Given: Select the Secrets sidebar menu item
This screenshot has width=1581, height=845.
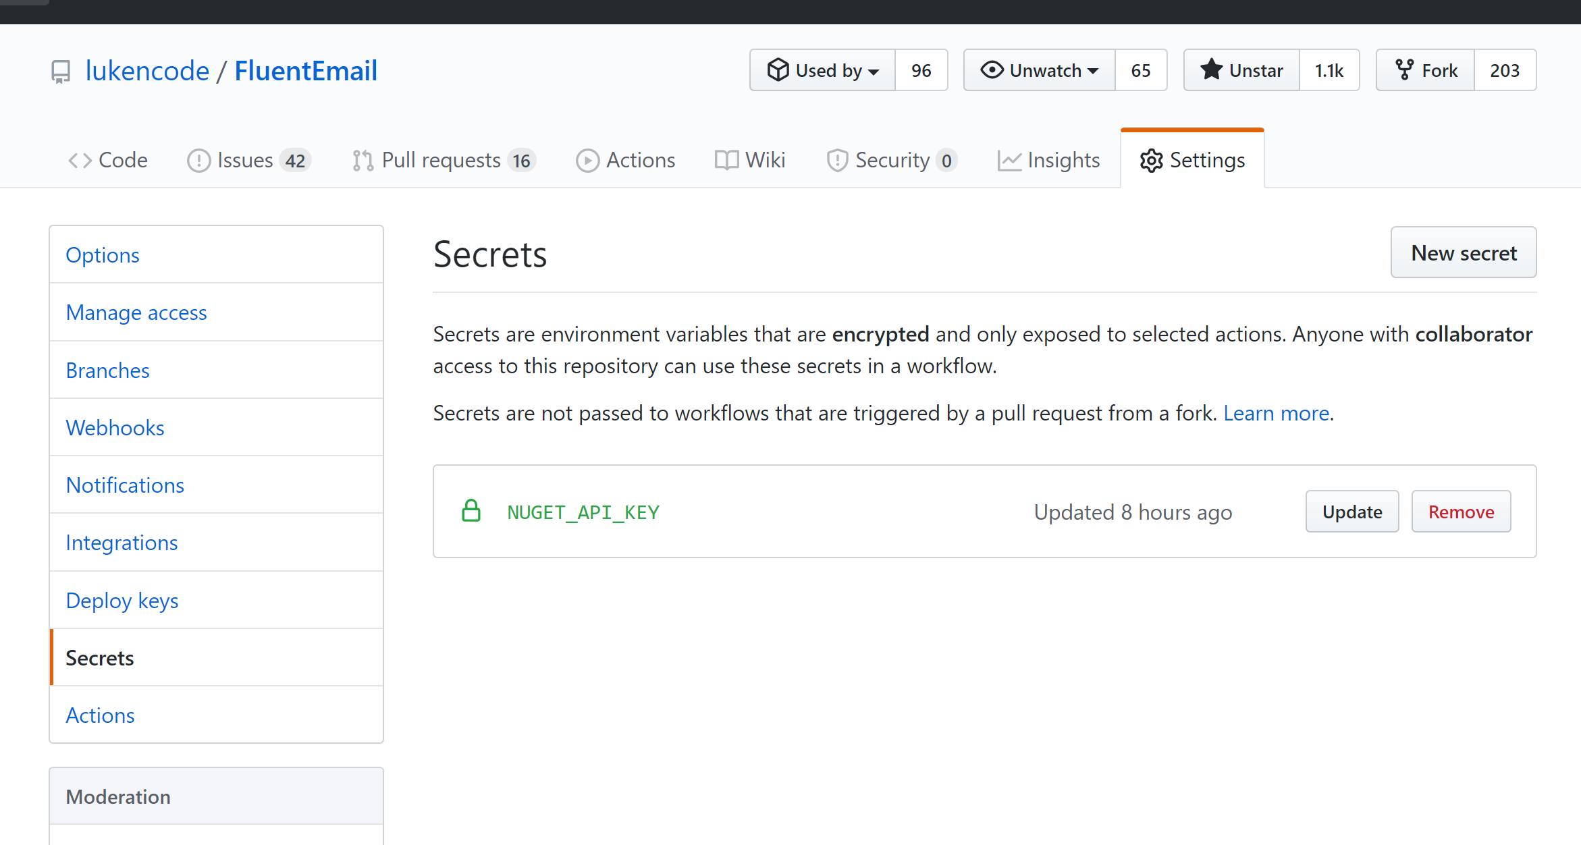Looking at the screenshot, I should (101, 657).
